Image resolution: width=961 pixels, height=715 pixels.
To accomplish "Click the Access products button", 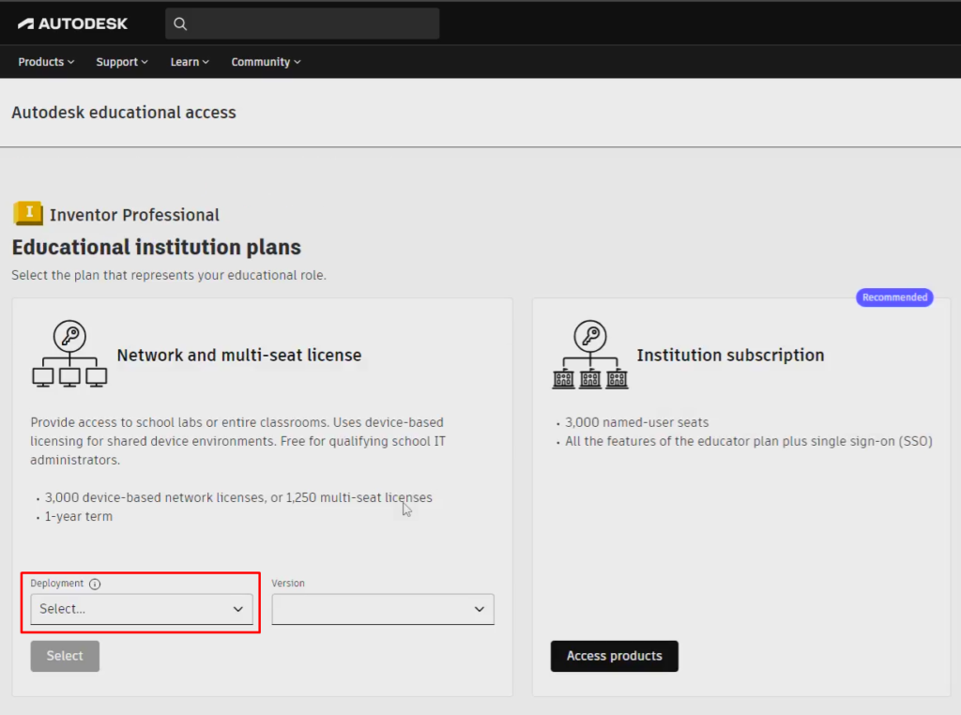I will click(x=614, y=656).
